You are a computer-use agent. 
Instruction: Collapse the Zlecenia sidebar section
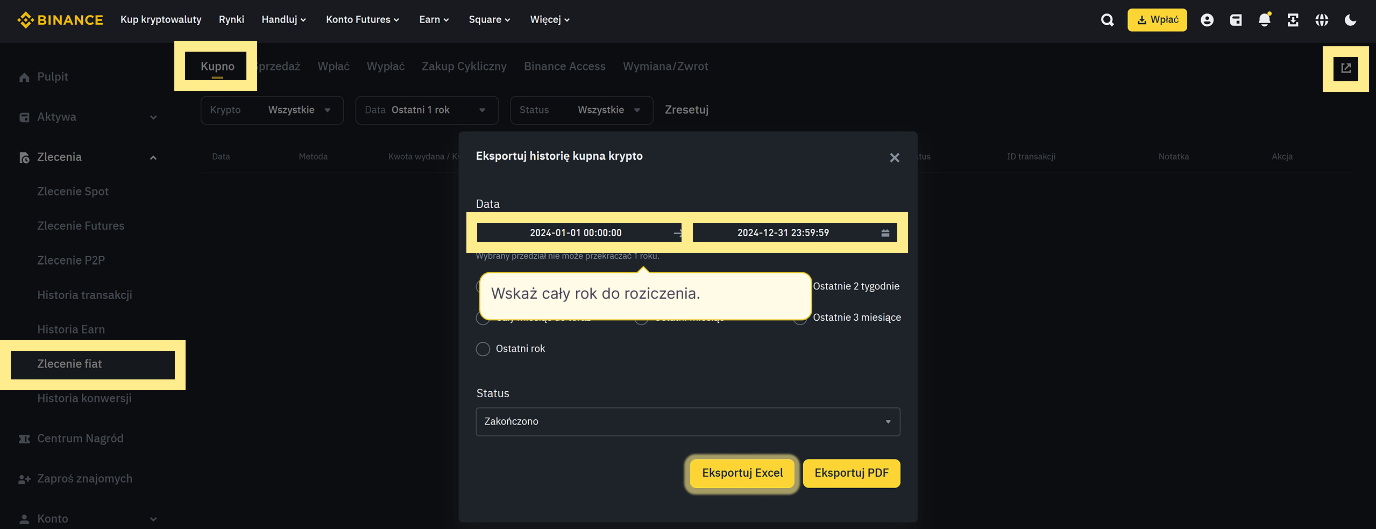(153, 157)
